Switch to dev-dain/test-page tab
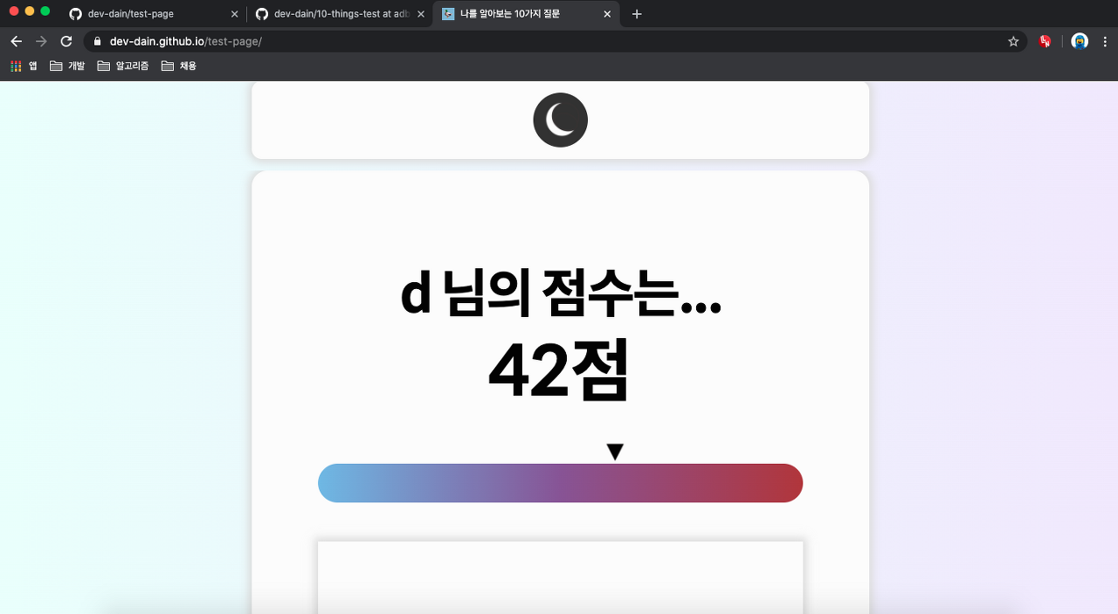Image resolution: width=1118 pixels, height=614 pixels. [x=154, y=14]
